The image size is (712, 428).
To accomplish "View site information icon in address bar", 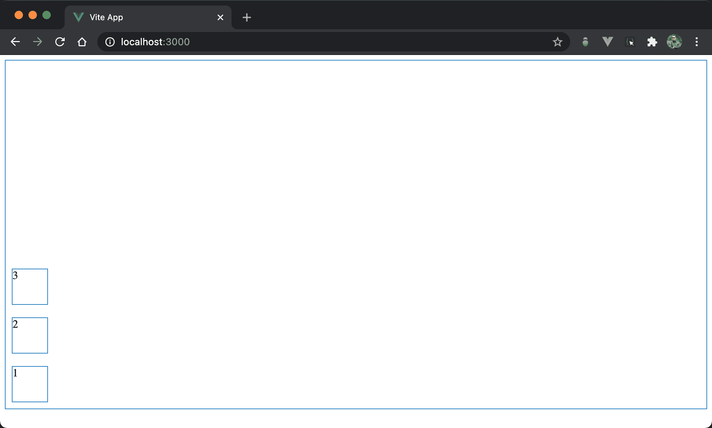I will pyautogui.click(x=110, y=42).
